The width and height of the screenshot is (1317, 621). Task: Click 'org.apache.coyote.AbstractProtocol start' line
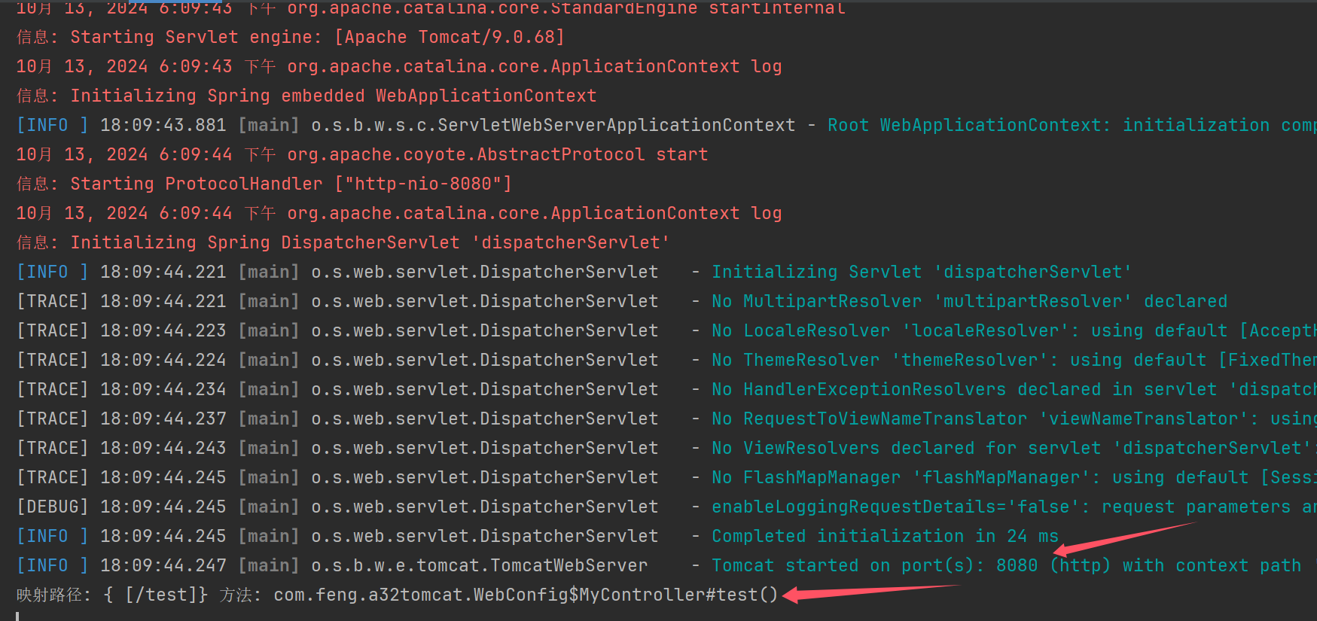tap(498, 154)
